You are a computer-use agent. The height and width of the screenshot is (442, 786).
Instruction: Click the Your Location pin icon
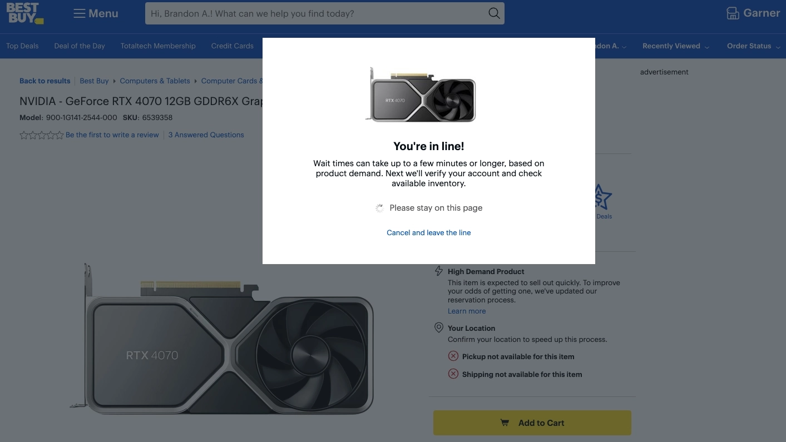(439, 327)
